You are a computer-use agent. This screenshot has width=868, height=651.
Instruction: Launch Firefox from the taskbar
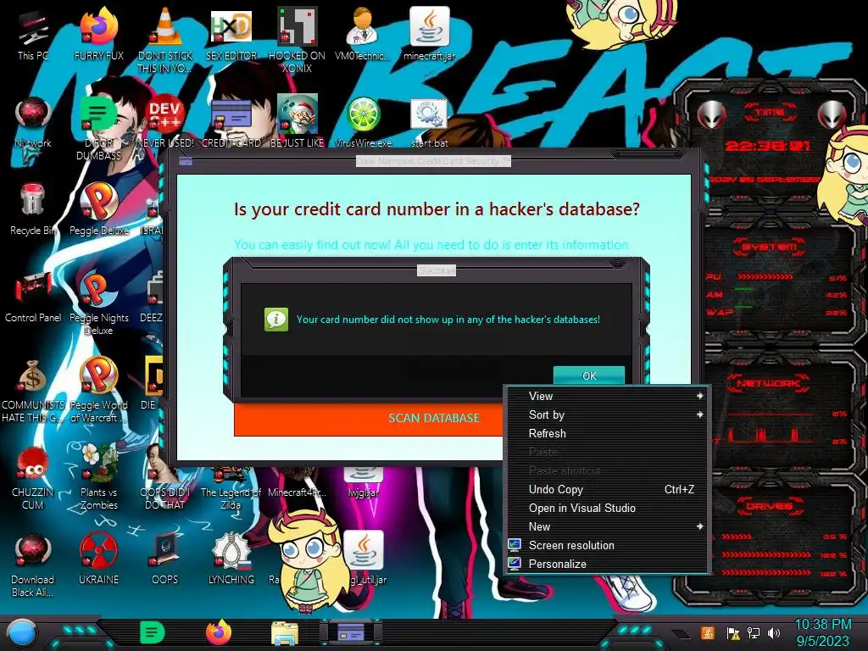[218, 632]
